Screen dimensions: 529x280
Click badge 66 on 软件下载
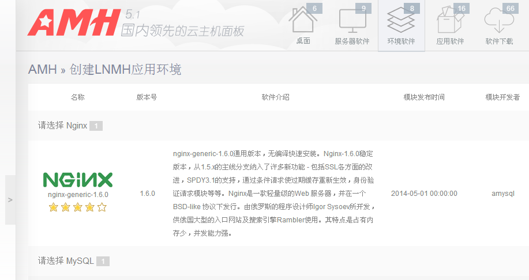pos(510,8)
